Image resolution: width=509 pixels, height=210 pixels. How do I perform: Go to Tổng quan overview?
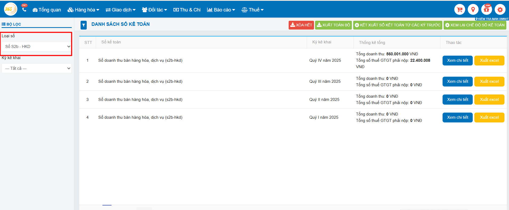[x=47, y=10]
